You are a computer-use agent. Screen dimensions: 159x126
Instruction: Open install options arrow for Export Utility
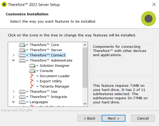[37, 81]
